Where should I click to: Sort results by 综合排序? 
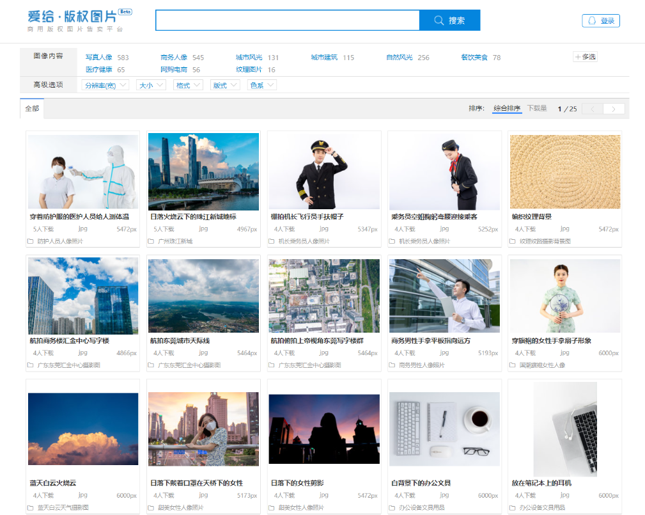[507, 108]
